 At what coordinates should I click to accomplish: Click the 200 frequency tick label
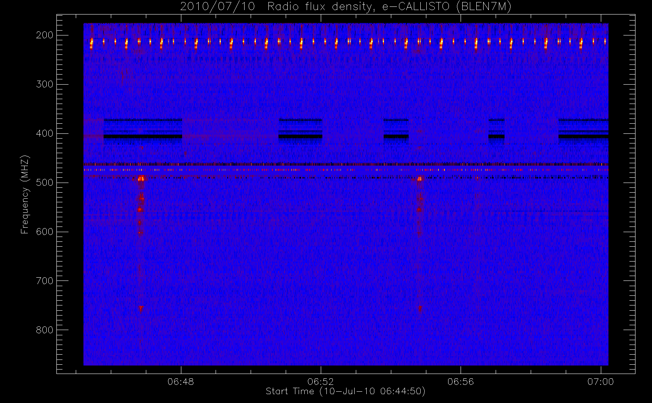(44, 35)
